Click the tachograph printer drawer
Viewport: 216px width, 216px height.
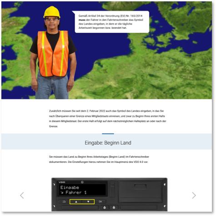(140, 191)
